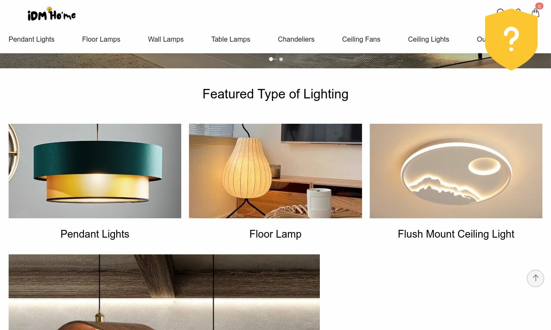
Task: Select the first carousel slide dot
Action: pos(271,59)
